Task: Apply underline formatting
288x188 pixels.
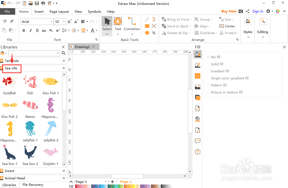Action: coord(37,30)
